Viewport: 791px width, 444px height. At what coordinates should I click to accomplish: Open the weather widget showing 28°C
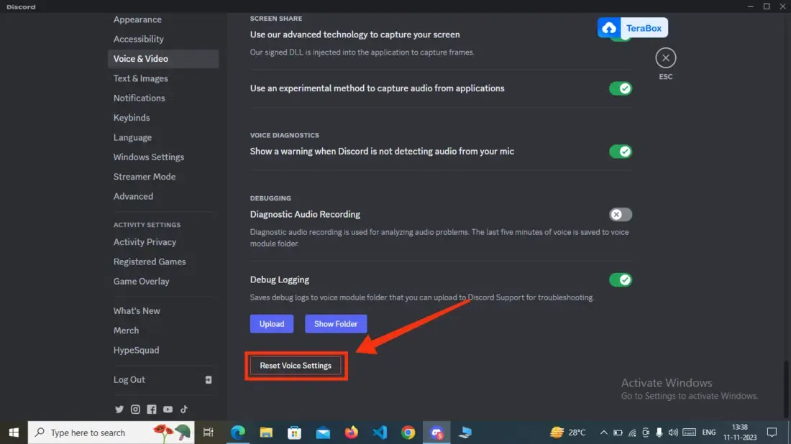(x=568, y=433)
